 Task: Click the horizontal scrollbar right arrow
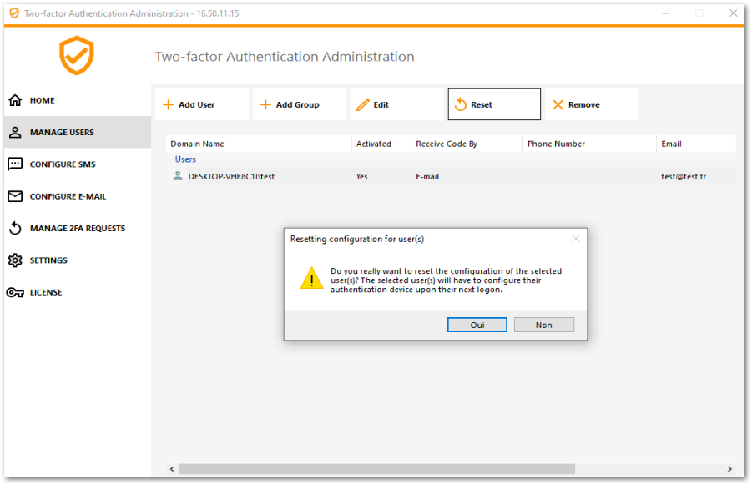(729, 469)
